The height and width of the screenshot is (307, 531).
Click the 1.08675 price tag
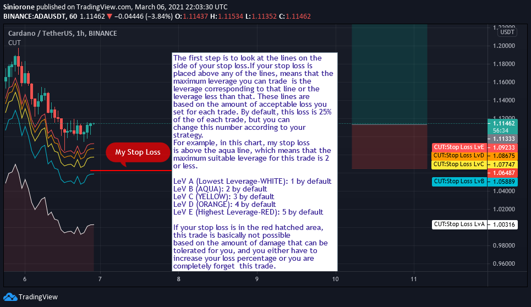pos(502,156)
